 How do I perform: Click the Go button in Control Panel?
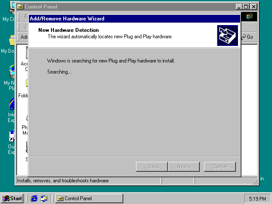point(247,37)
